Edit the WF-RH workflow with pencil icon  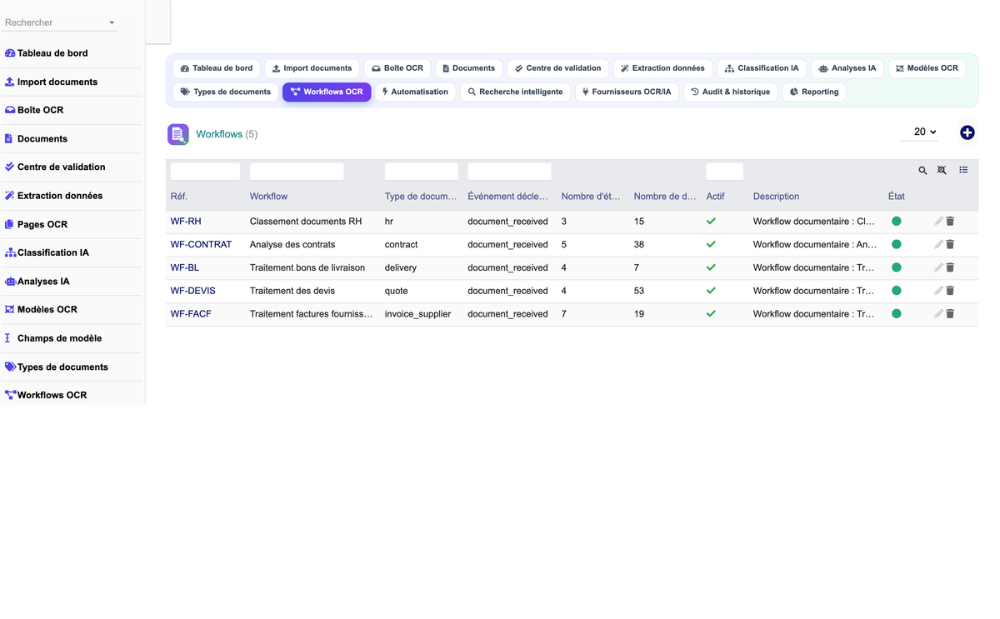pyautogui.click(x=938, y=222)
